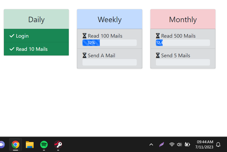The image size is (227, 152).
Task: Open the purple video call app in taskbar
Action: (2, 145)
